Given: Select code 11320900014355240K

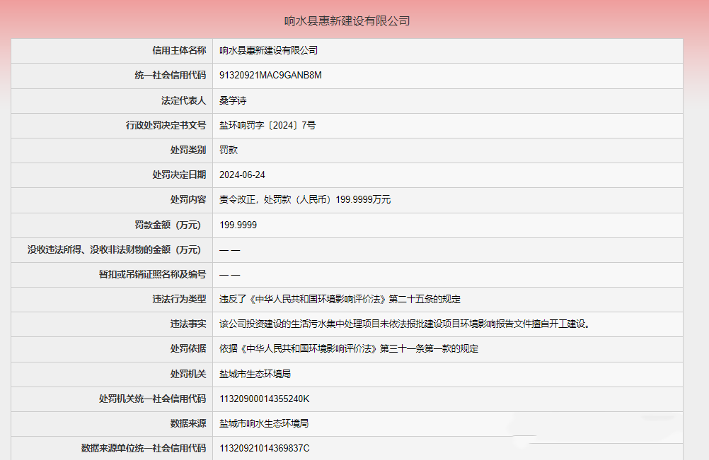Looking at the screenshot, I should point(264,399).
